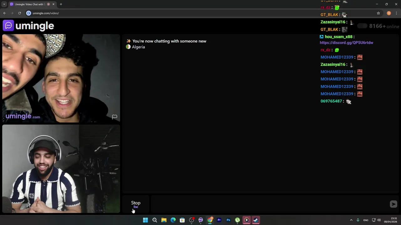The width and height of the screenshot is (401, 225).
Task: Click 069765487 username in chat overlay
Action: (x=331, y=101)
